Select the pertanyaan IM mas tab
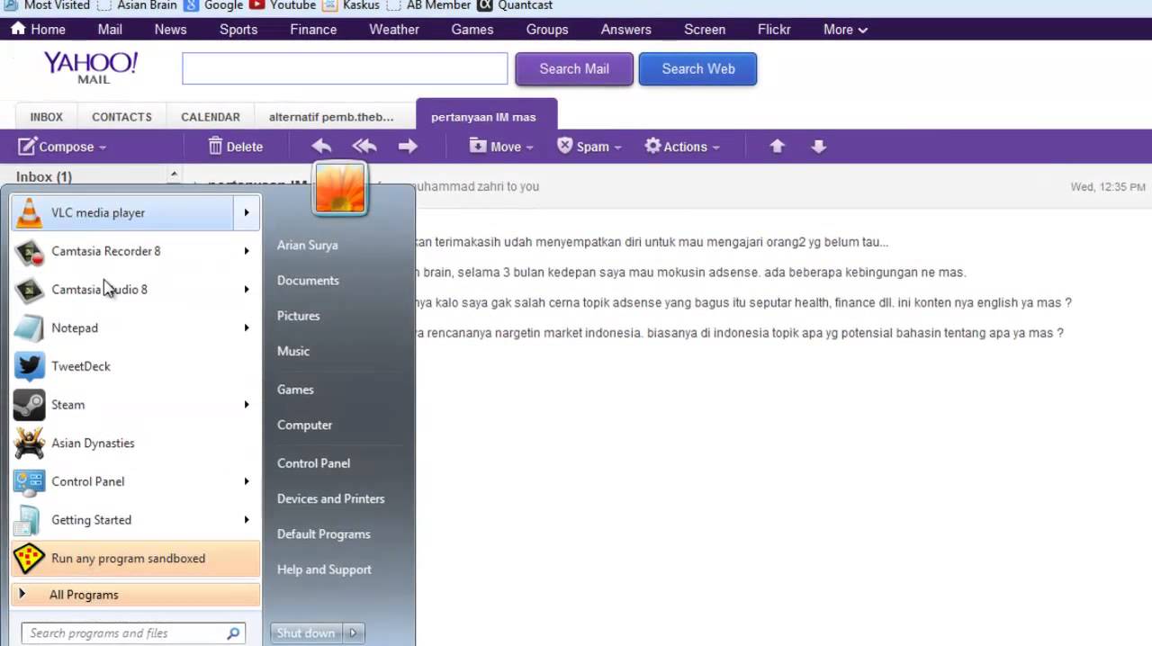Viewport: 1152px width, 646px height. click(x=486, y=116)
